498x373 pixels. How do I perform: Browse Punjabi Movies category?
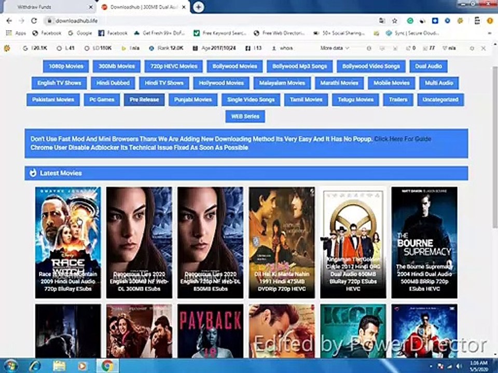tap(193, 99)
